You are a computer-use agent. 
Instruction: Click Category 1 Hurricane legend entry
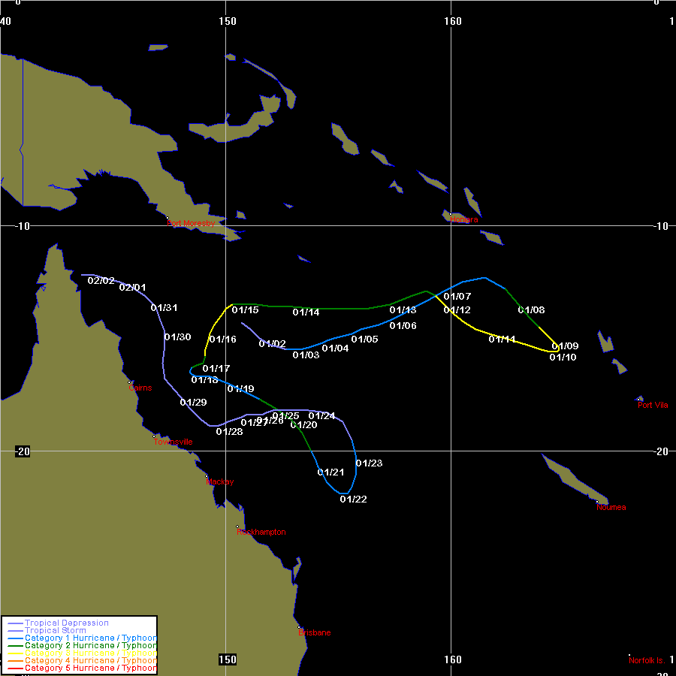click(90, 638)
